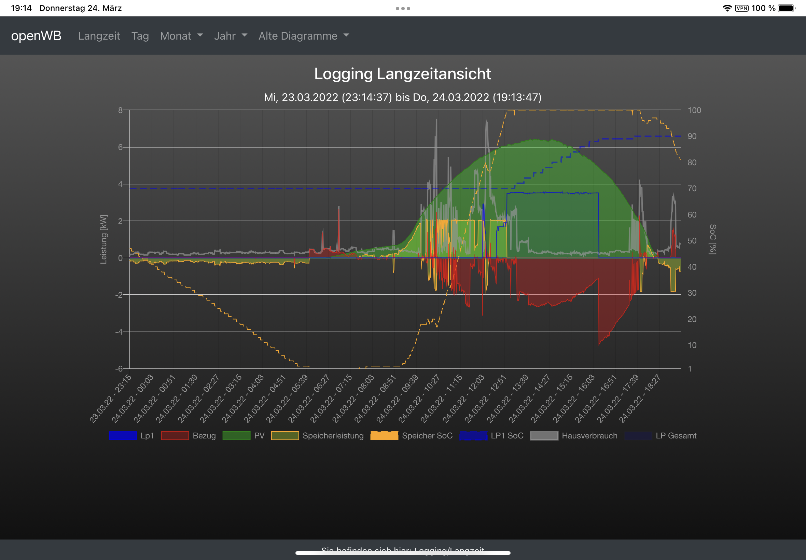The image size is (806, 560).
Task: Switch to the Tag view
Action: (x=140, y=36)
